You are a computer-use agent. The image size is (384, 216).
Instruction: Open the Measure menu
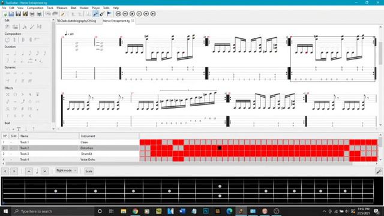click(x=62, y=8)
